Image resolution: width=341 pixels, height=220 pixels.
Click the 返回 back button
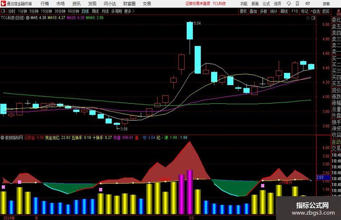click(325, 11)
